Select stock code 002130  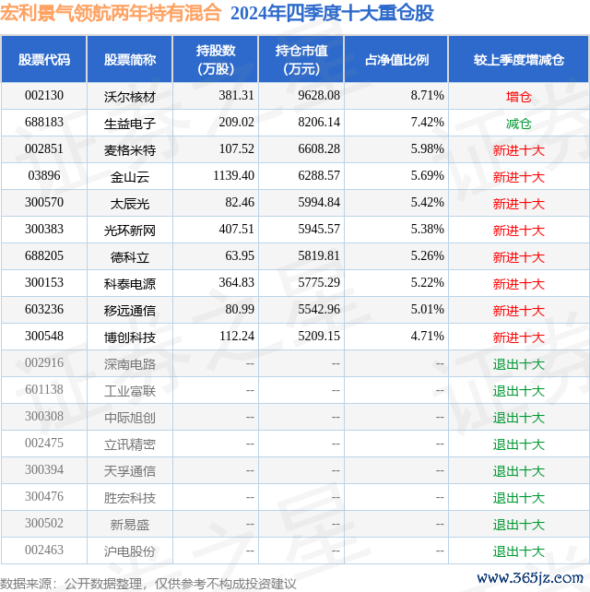pos(44,96)
